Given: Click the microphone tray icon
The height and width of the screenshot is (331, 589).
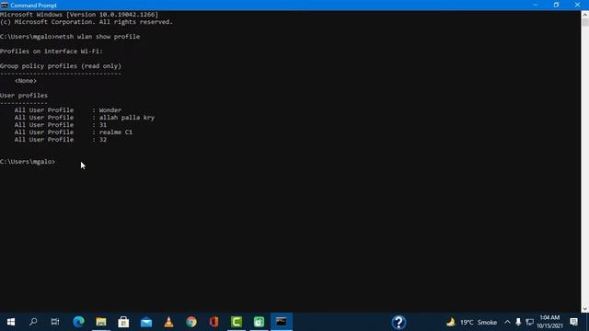Looking at the screenshot, I should pos(518,322).
